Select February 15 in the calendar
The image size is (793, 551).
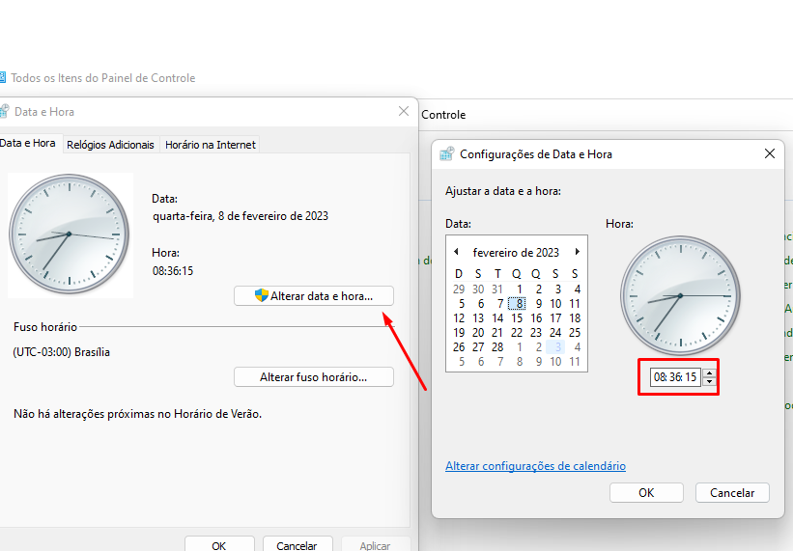pyautogui.click(x=517, y=318)
